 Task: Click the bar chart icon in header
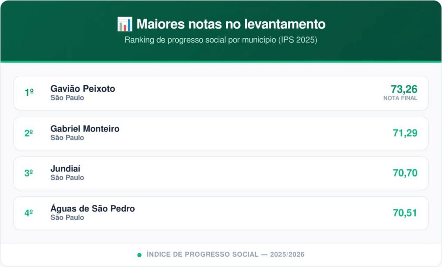[124, 25]
